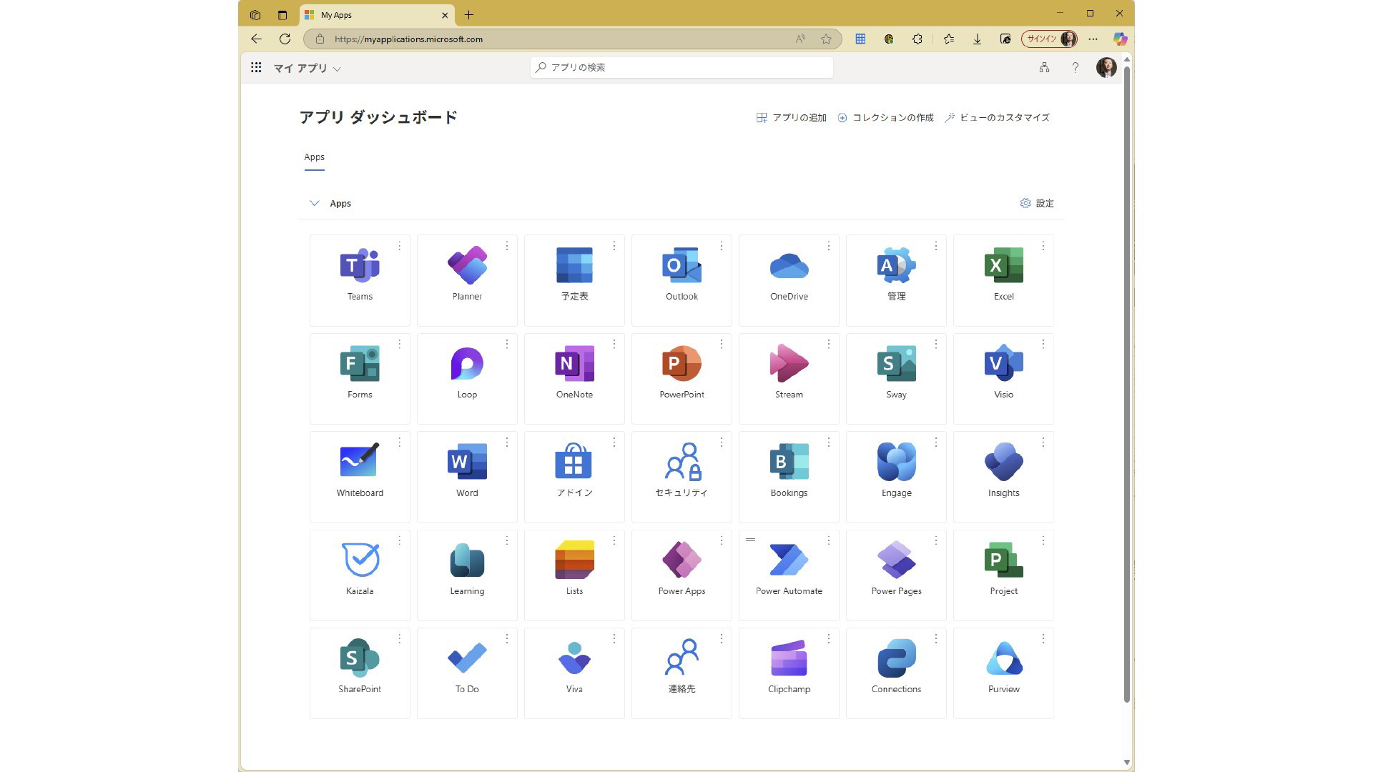Open the To Do app
1373x772 pixels.
coord(467,673)
